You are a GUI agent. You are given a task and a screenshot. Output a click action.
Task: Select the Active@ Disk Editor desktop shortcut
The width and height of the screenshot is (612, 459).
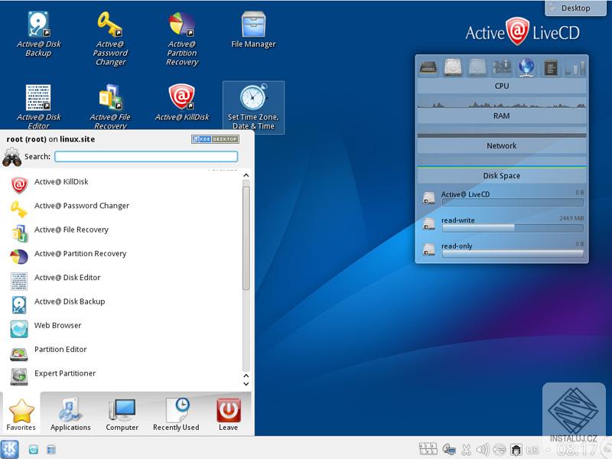click(38, 106)
